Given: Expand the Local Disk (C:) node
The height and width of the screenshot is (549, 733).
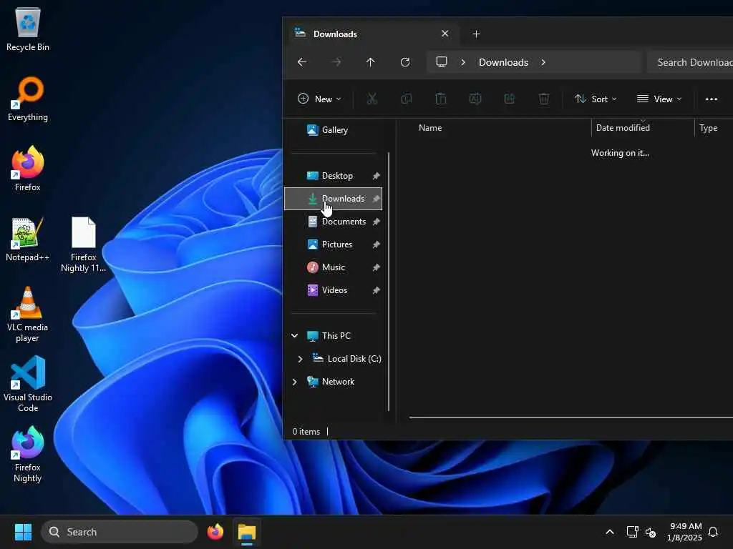Looking at the screenshot, I should tap(300, 359).
